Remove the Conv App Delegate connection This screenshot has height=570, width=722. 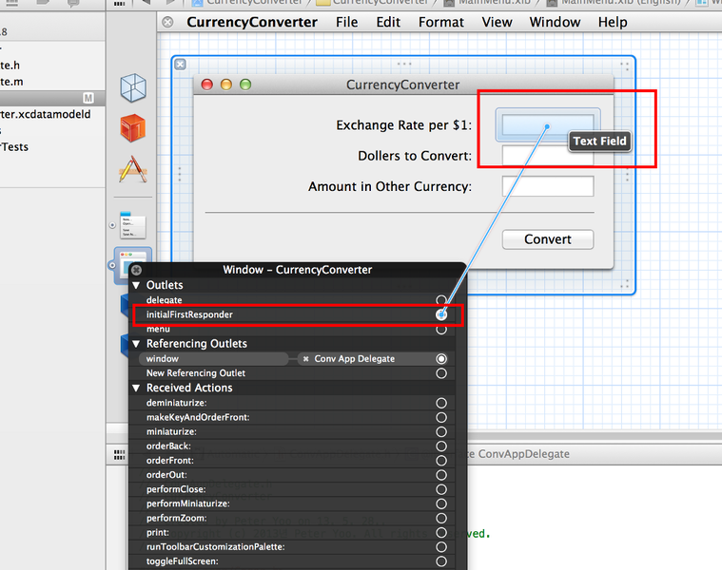(x=305, y=359)
